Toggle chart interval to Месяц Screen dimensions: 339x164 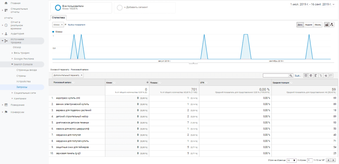[x=317, y=25]
